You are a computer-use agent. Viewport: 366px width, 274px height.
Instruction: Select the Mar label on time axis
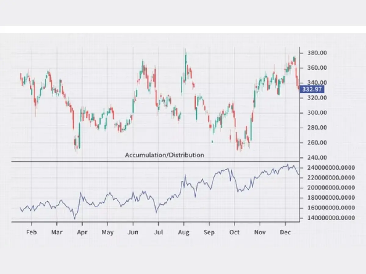pyautogui.click(x=57, y=232)
